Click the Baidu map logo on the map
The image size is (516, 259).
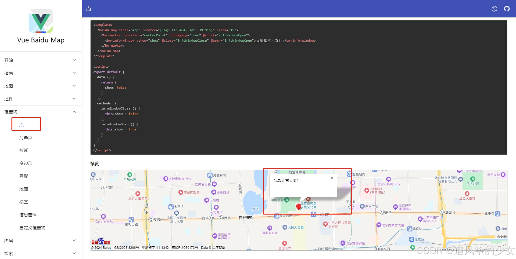(x=101, y=241)
